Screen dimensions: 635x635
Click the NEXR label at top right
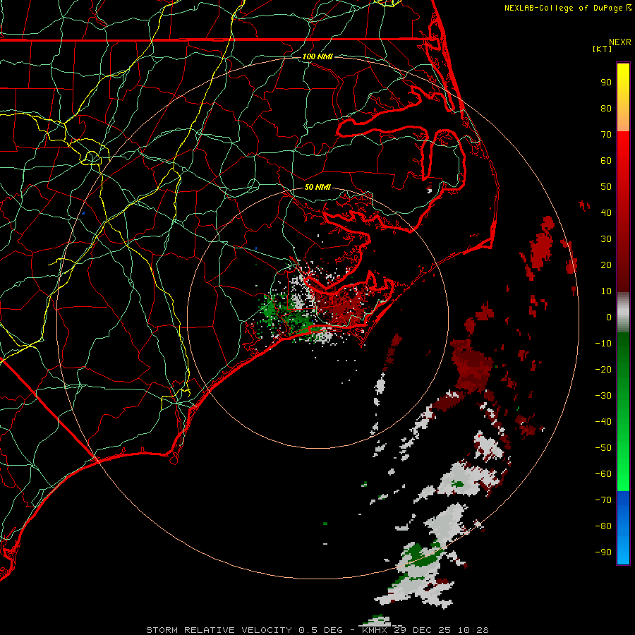[x=620, y=42]
